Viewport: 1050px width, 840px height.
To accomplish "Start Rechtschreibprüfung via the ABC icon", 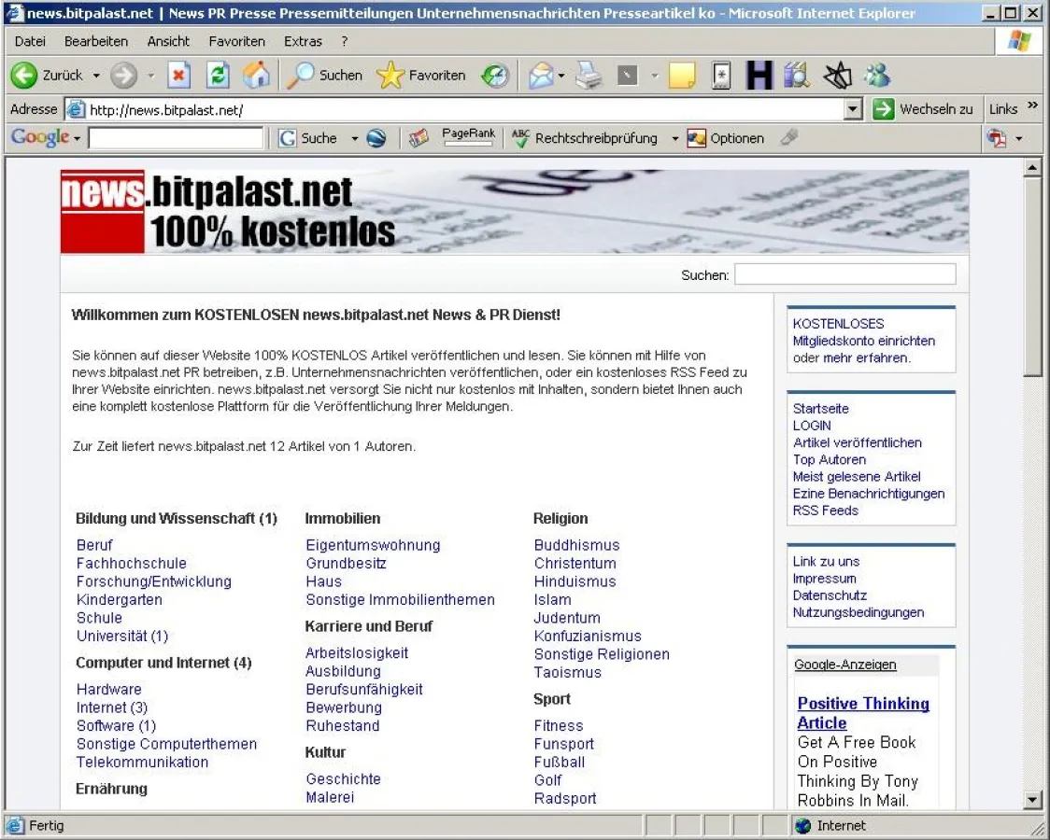I will 520,138.
